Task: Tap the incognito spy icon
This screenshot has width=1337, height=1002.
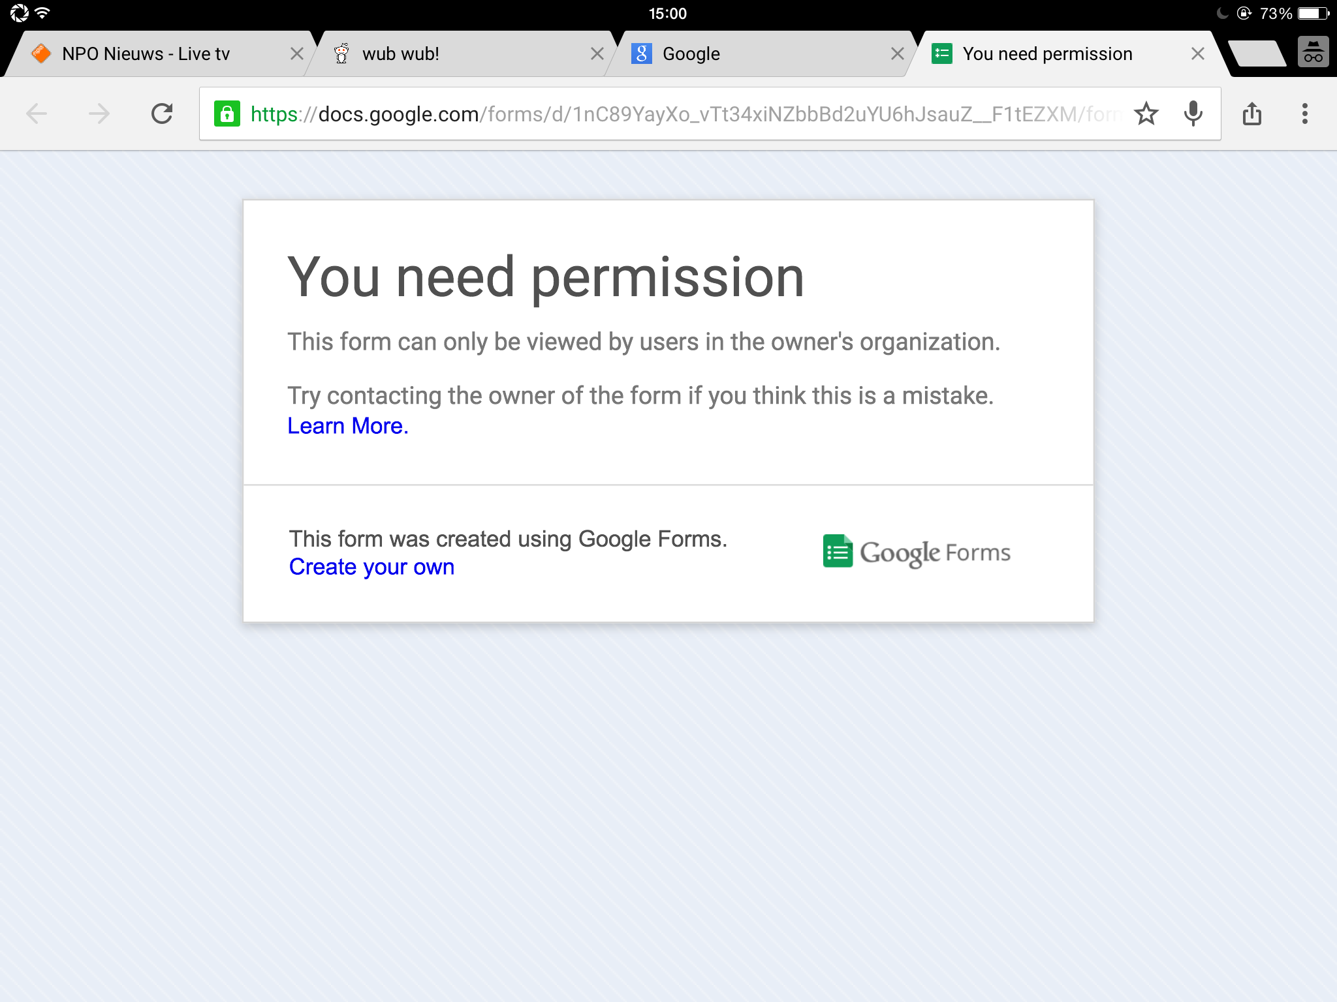Action: click(1313, 53)
